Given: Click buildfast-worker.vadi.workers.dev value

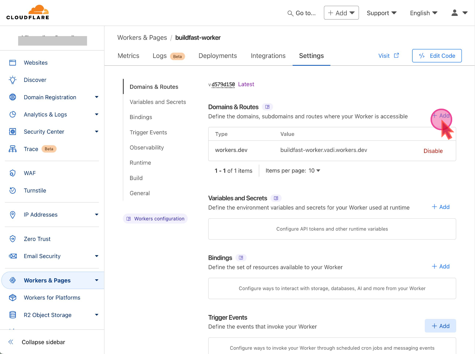Looking at the screenshot, I should 324,150.
